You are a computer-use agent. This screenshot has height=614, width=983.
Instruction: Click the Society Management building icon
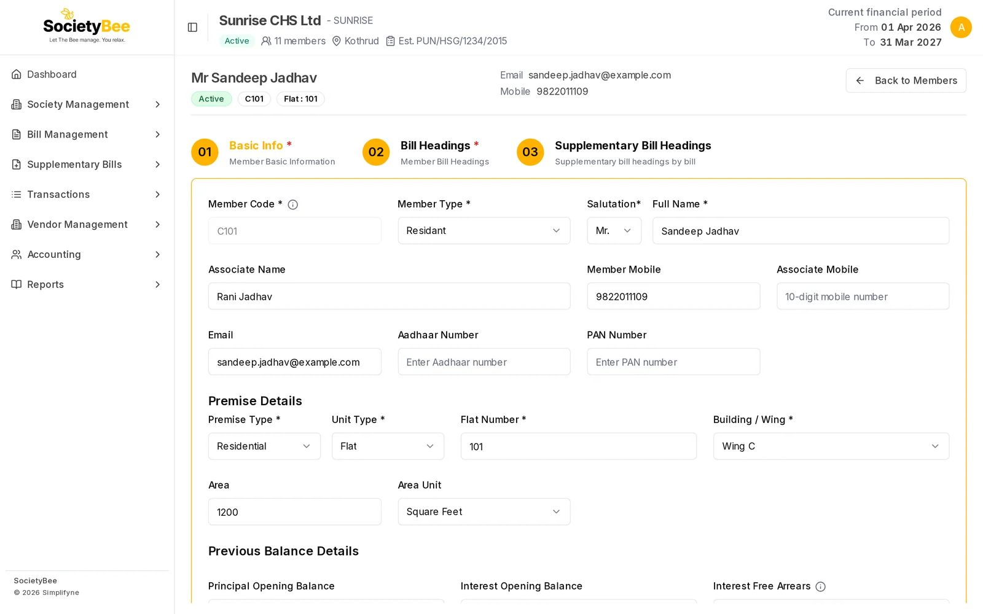click(17, 104)
